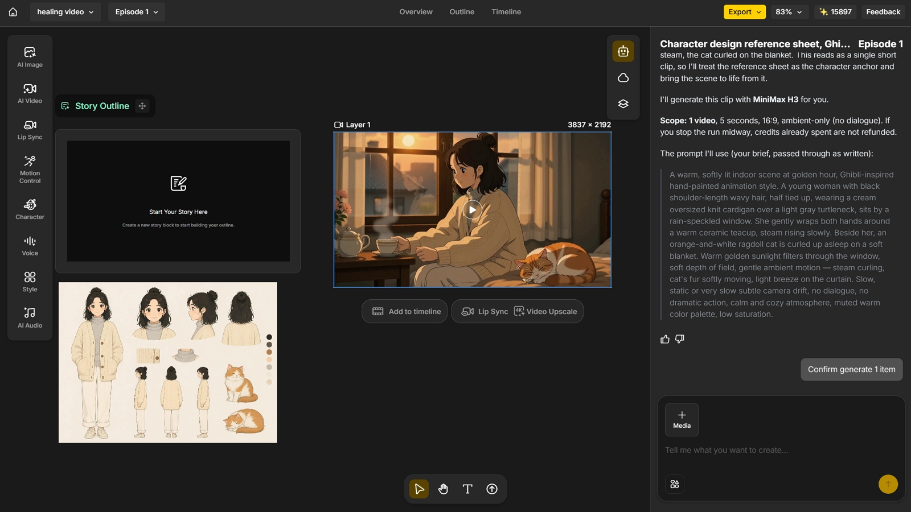Select the Motion Control tool
The width and height of the screenshot is (911, 512).
pos(30,170)
